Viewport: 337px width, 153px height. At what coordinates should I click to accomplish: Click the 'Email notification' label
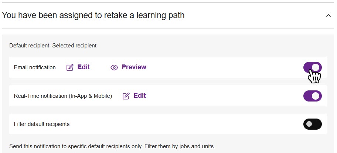tap(35, 67)
